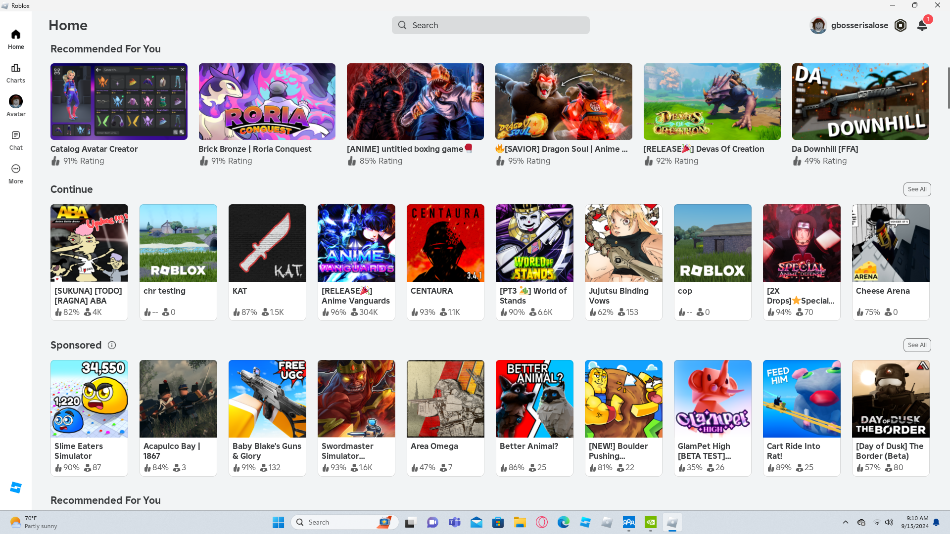
Task: Open volume control in system tray
Action: click(x=889, y=522)
